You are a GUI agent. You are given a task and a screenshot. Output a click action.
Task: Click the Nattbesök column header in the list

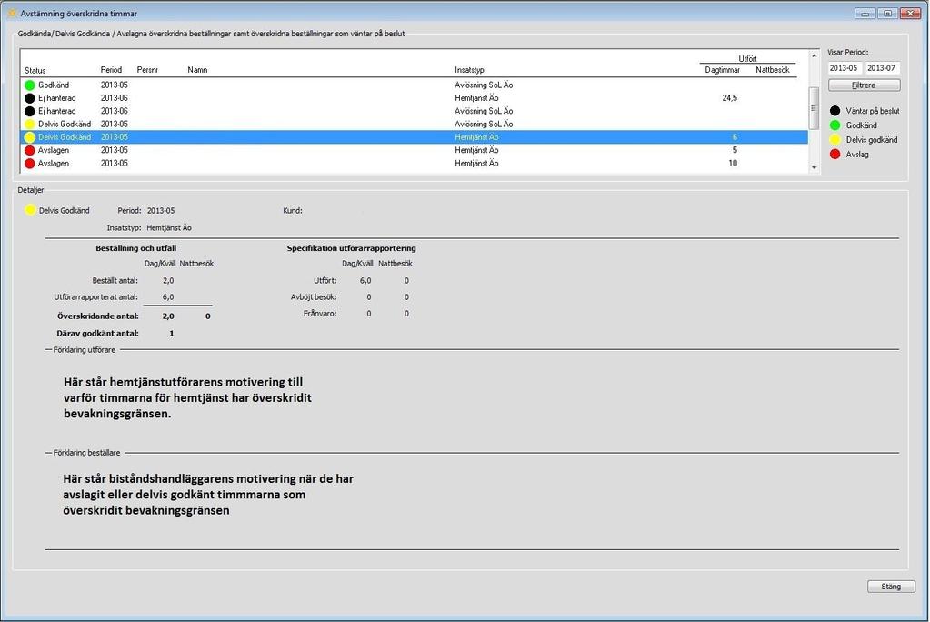point(773,70)
